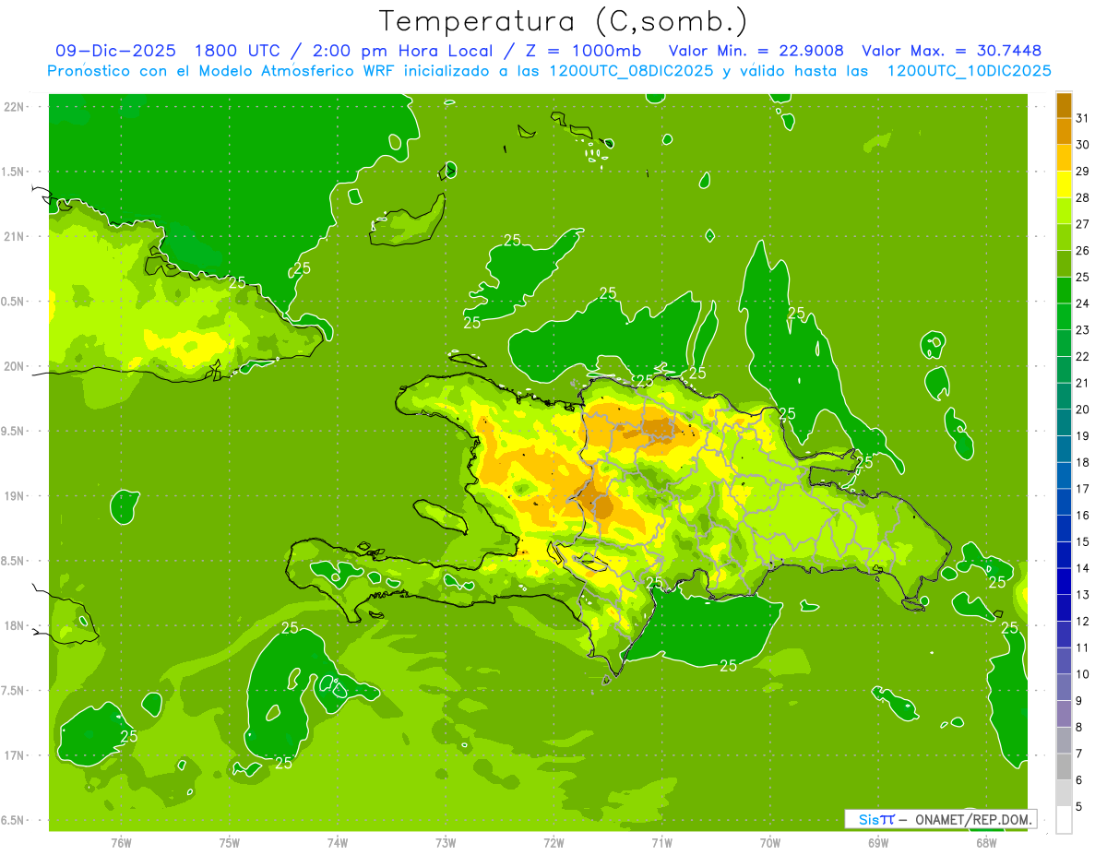Select "1200UTC_10DIC2025" valid-until time text
This screenshot has width=1107, height=855.
970,71
